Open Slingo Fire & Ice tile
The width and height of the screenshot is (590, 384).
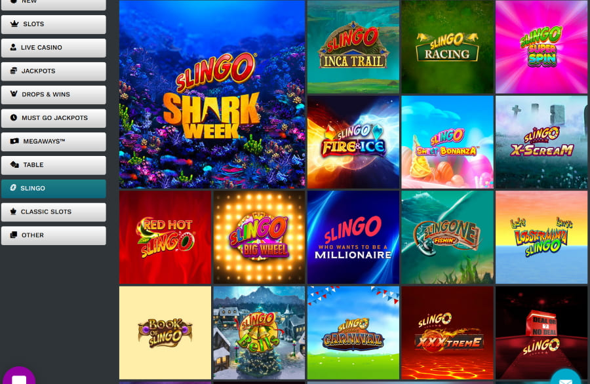pos(353,142)
